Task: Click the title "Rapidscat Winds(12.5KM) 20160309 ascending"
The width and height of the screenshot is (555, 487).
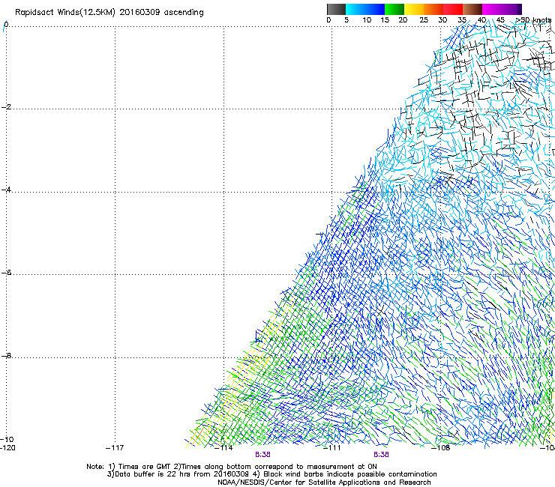Action: 109,13
